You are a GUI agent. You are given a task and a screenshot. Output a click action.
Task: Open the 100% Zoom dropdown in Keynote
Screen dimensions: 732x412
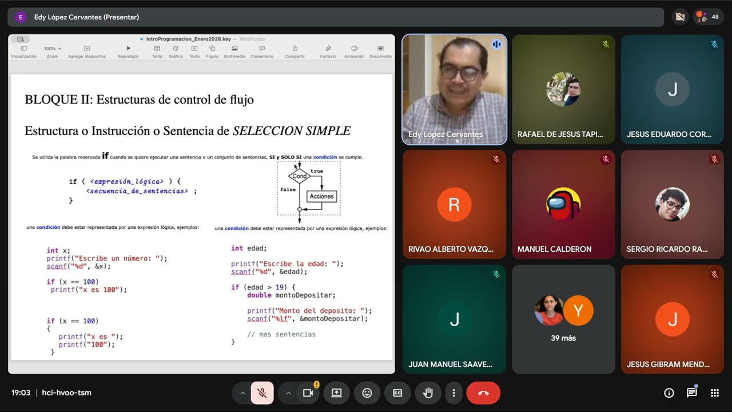coord(53,51)
